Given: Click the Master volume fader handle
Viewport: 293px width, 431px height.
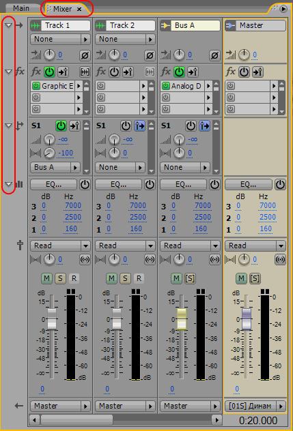Looking at the screenshot, I should pos(247,319).
